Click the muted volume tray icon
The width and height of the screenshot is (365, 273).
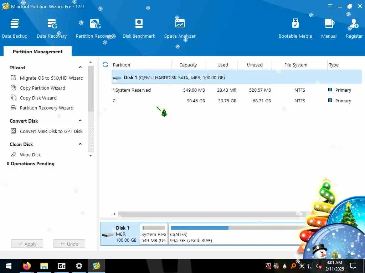point(319,266)
